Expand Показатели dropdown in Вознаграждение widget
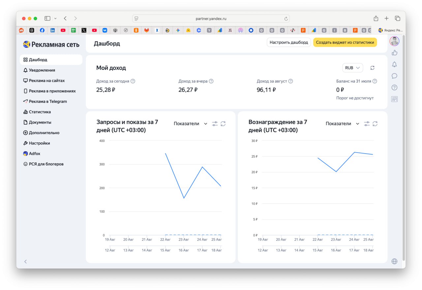This screenshot has width=422, height=290. click(x=343, y=124)
